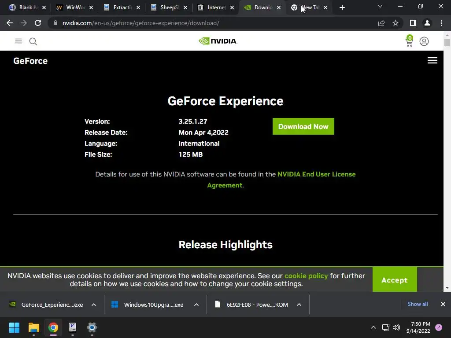Open the NVIDIA account login icon
This screenshot has width=451, height=338.
[424, 41]
